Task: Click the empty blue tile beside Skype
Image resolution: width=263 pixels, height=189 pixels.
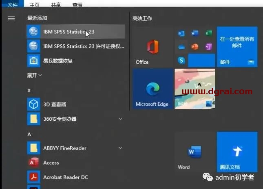Action: tap(201, 60)
